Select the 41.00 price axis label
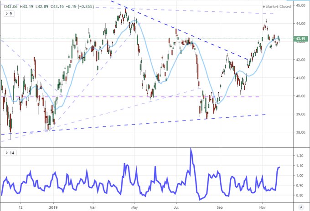310x211 pixels. tap(300, 78)
